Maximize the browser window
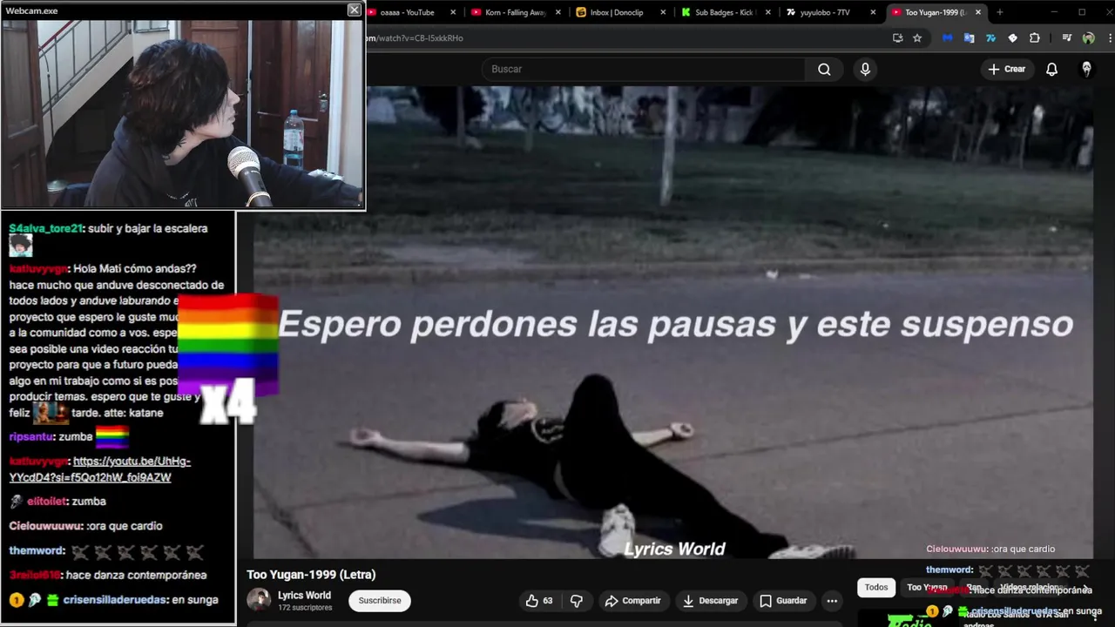 (1082, 12)
